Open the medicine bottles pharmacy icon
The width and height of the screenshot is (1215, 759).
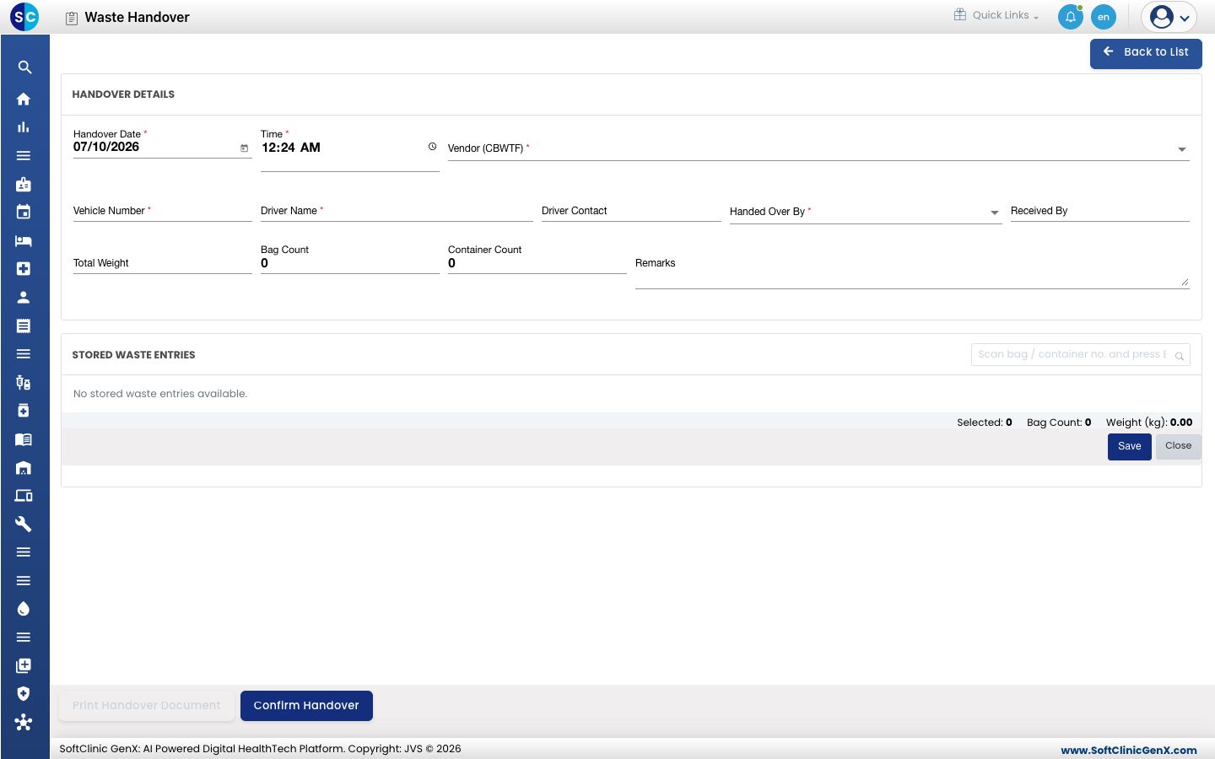coord(24,382)
